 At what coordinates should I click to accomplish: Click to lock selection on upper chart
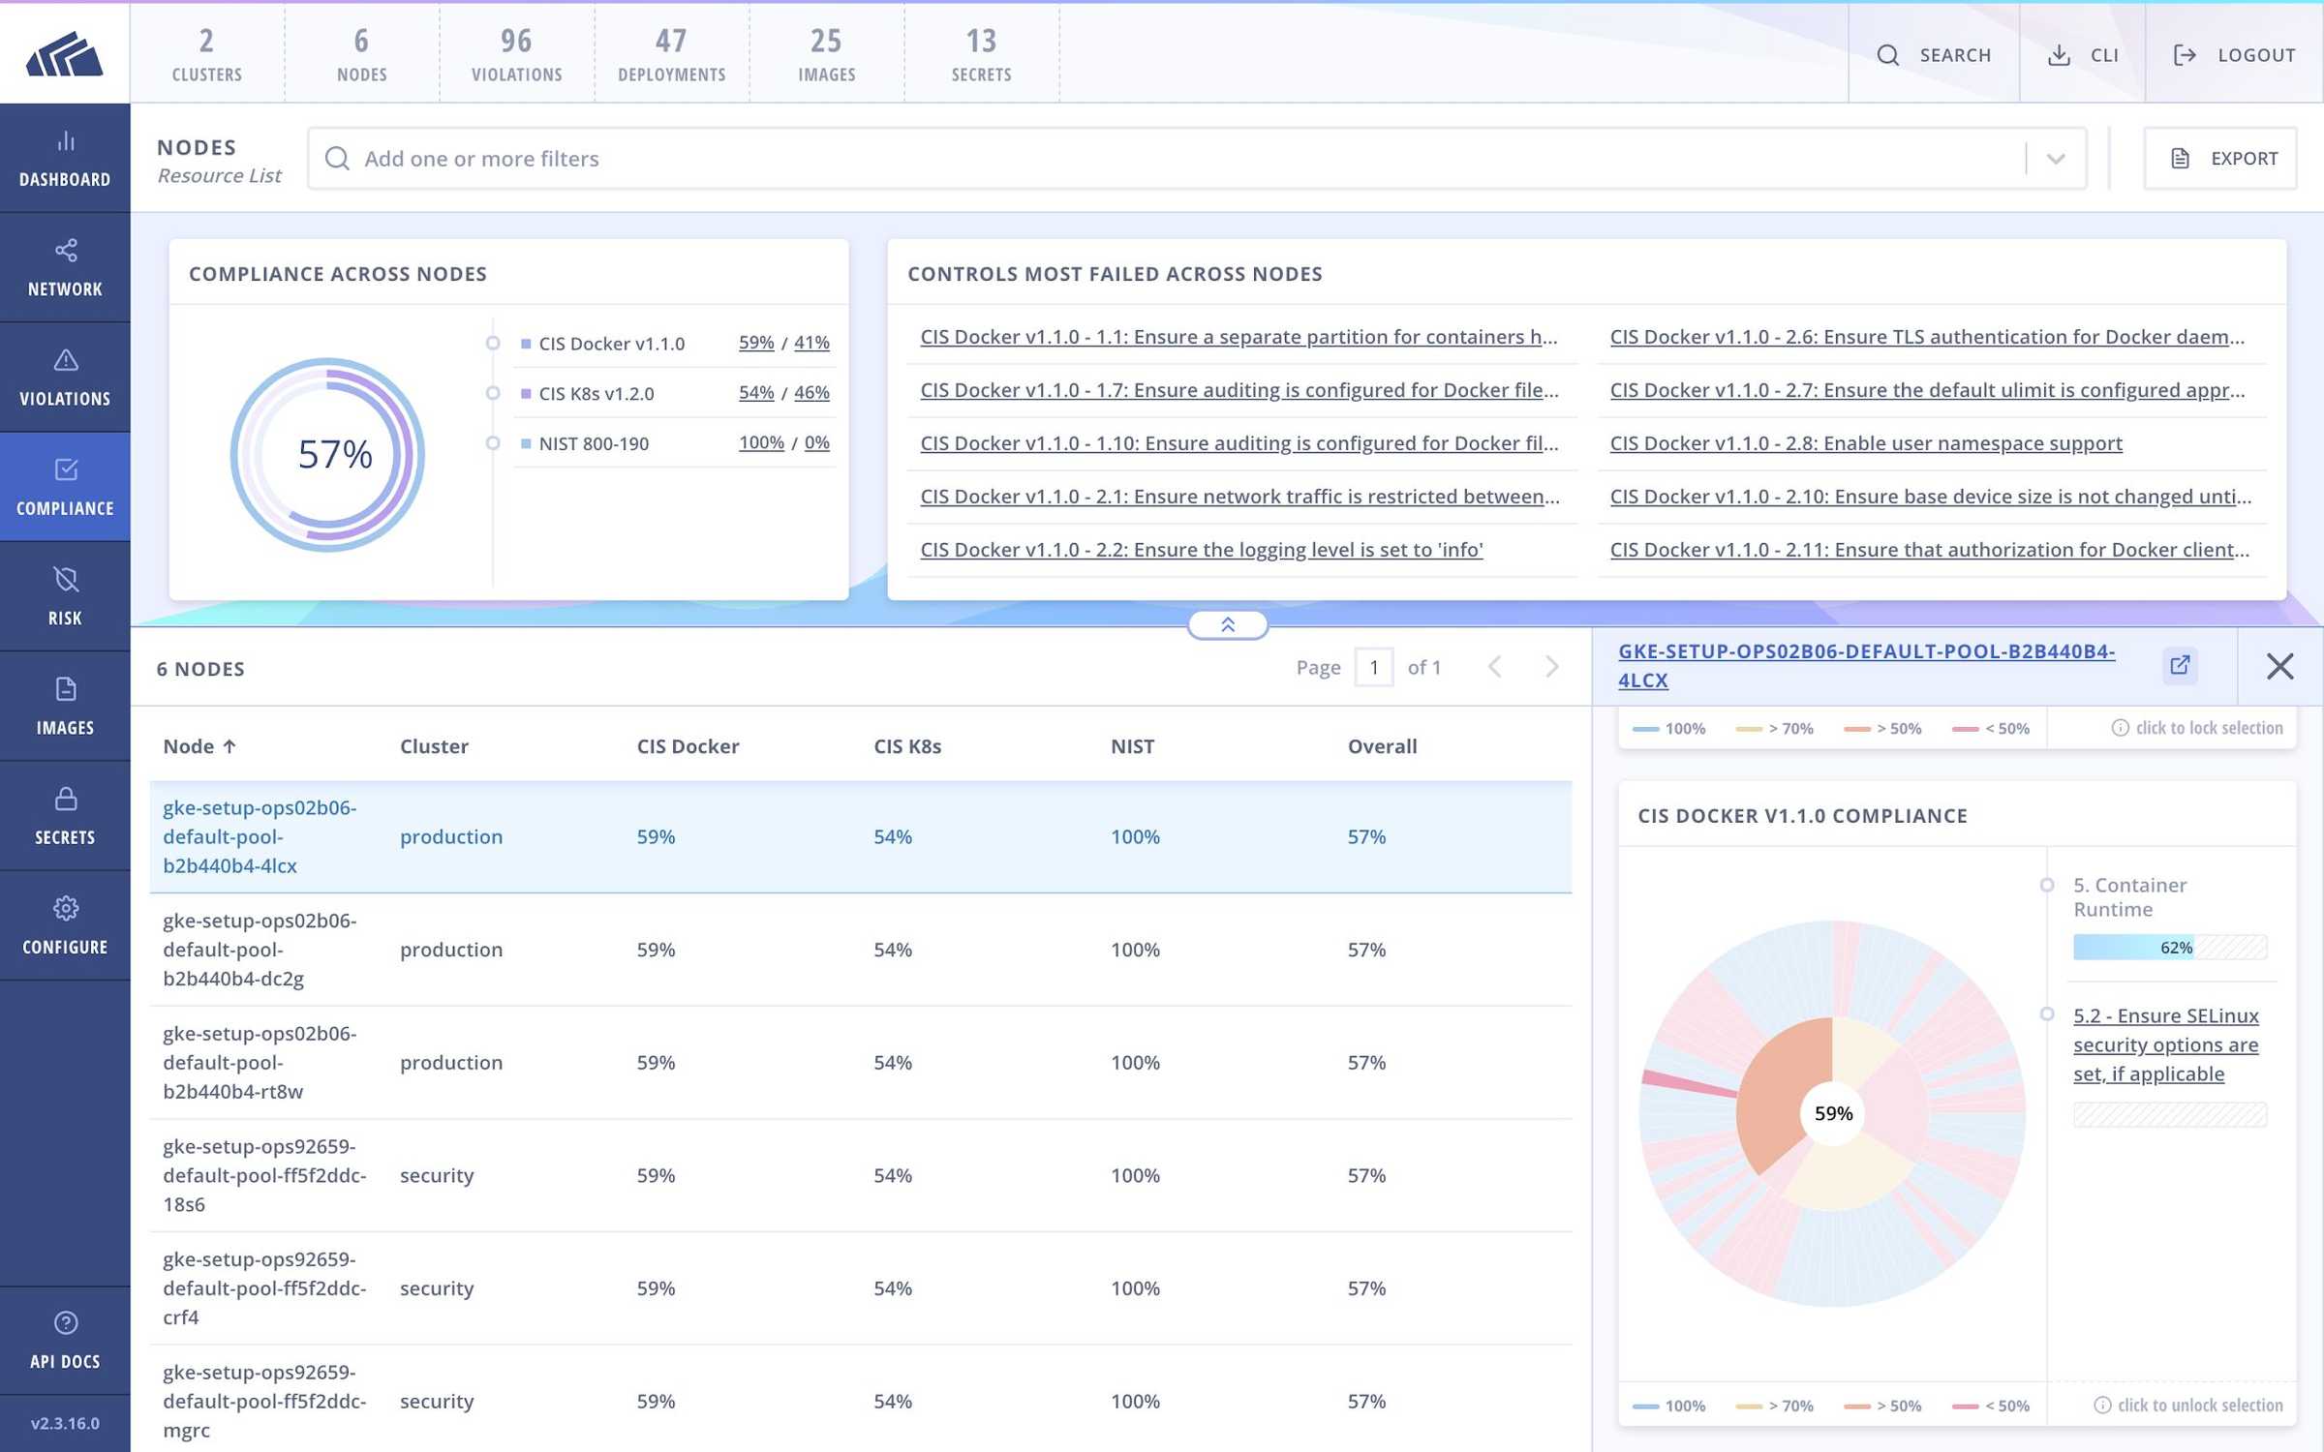point(2197,728)
